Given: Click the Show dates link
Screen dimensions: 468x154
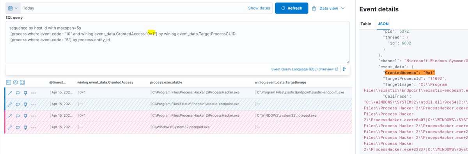Looking at the screenshot, I should click(x=259, y=8).
